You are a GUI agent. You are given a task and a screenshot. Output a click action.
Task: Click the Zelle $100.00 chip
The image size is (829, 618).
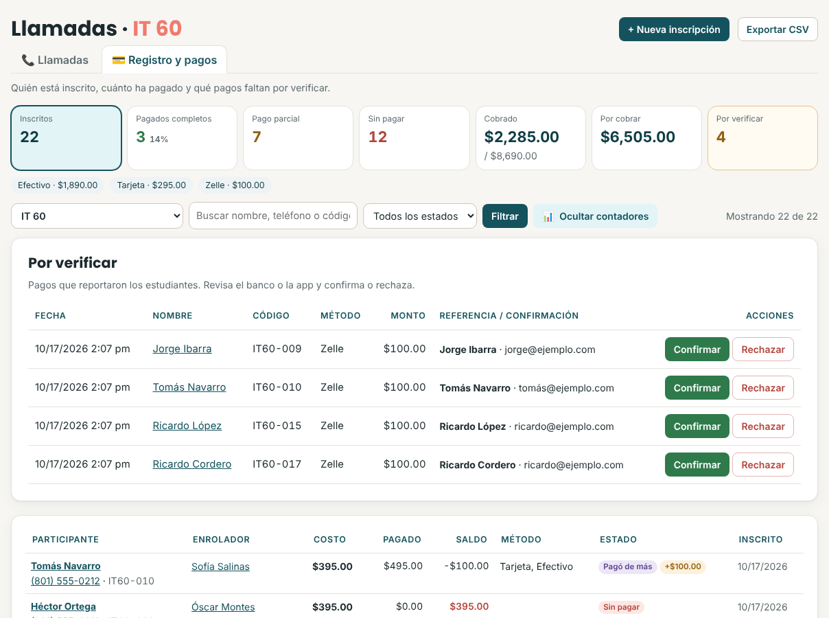coord(235,185)
